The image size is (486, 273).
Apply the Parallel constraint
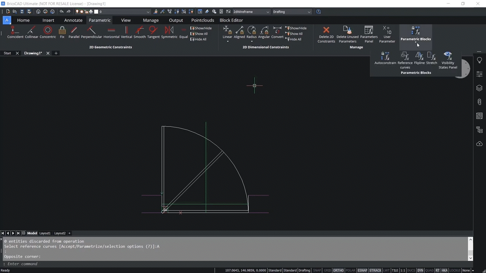tap(74, 32)
